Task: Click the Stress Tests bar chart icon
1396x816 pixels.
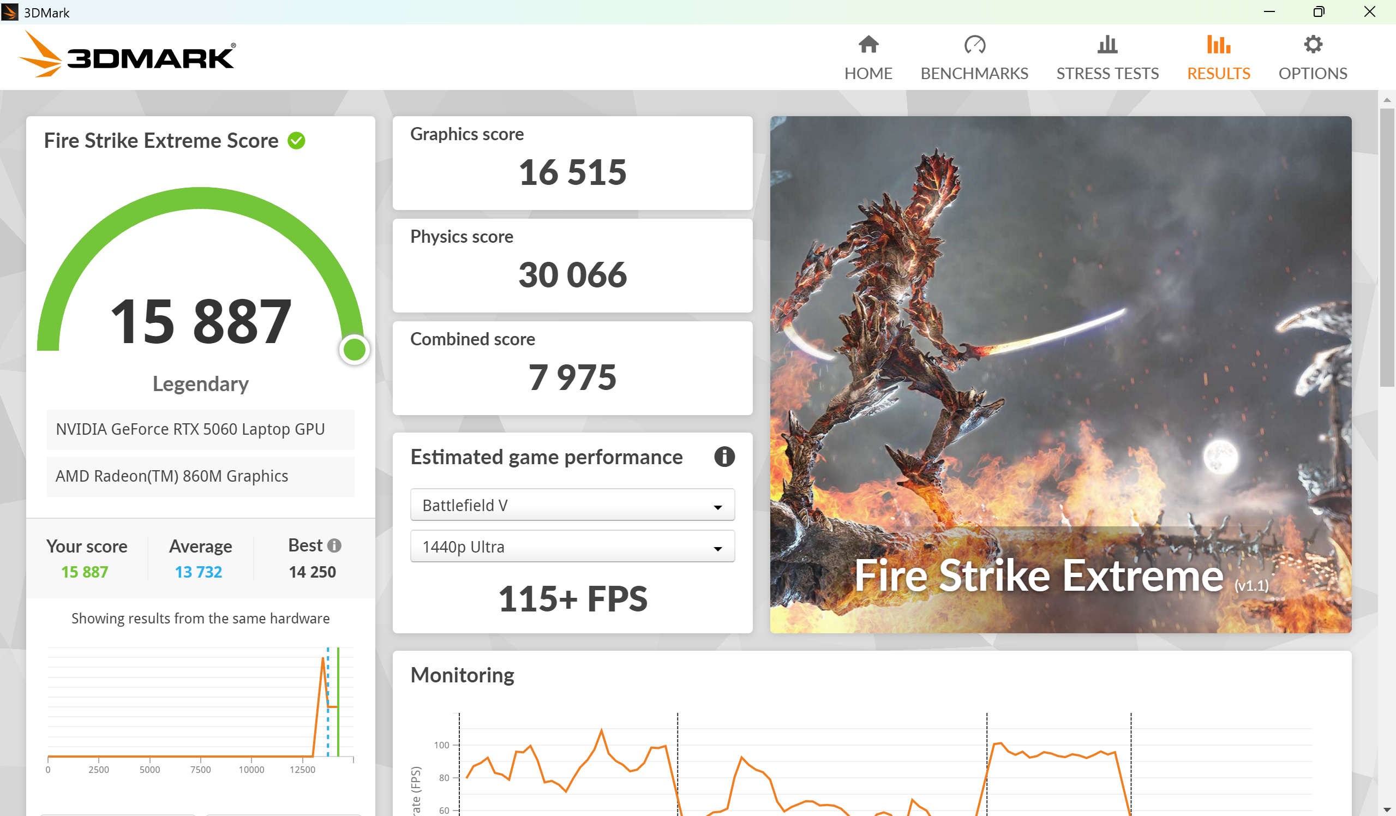Action: coord(1107,44)
